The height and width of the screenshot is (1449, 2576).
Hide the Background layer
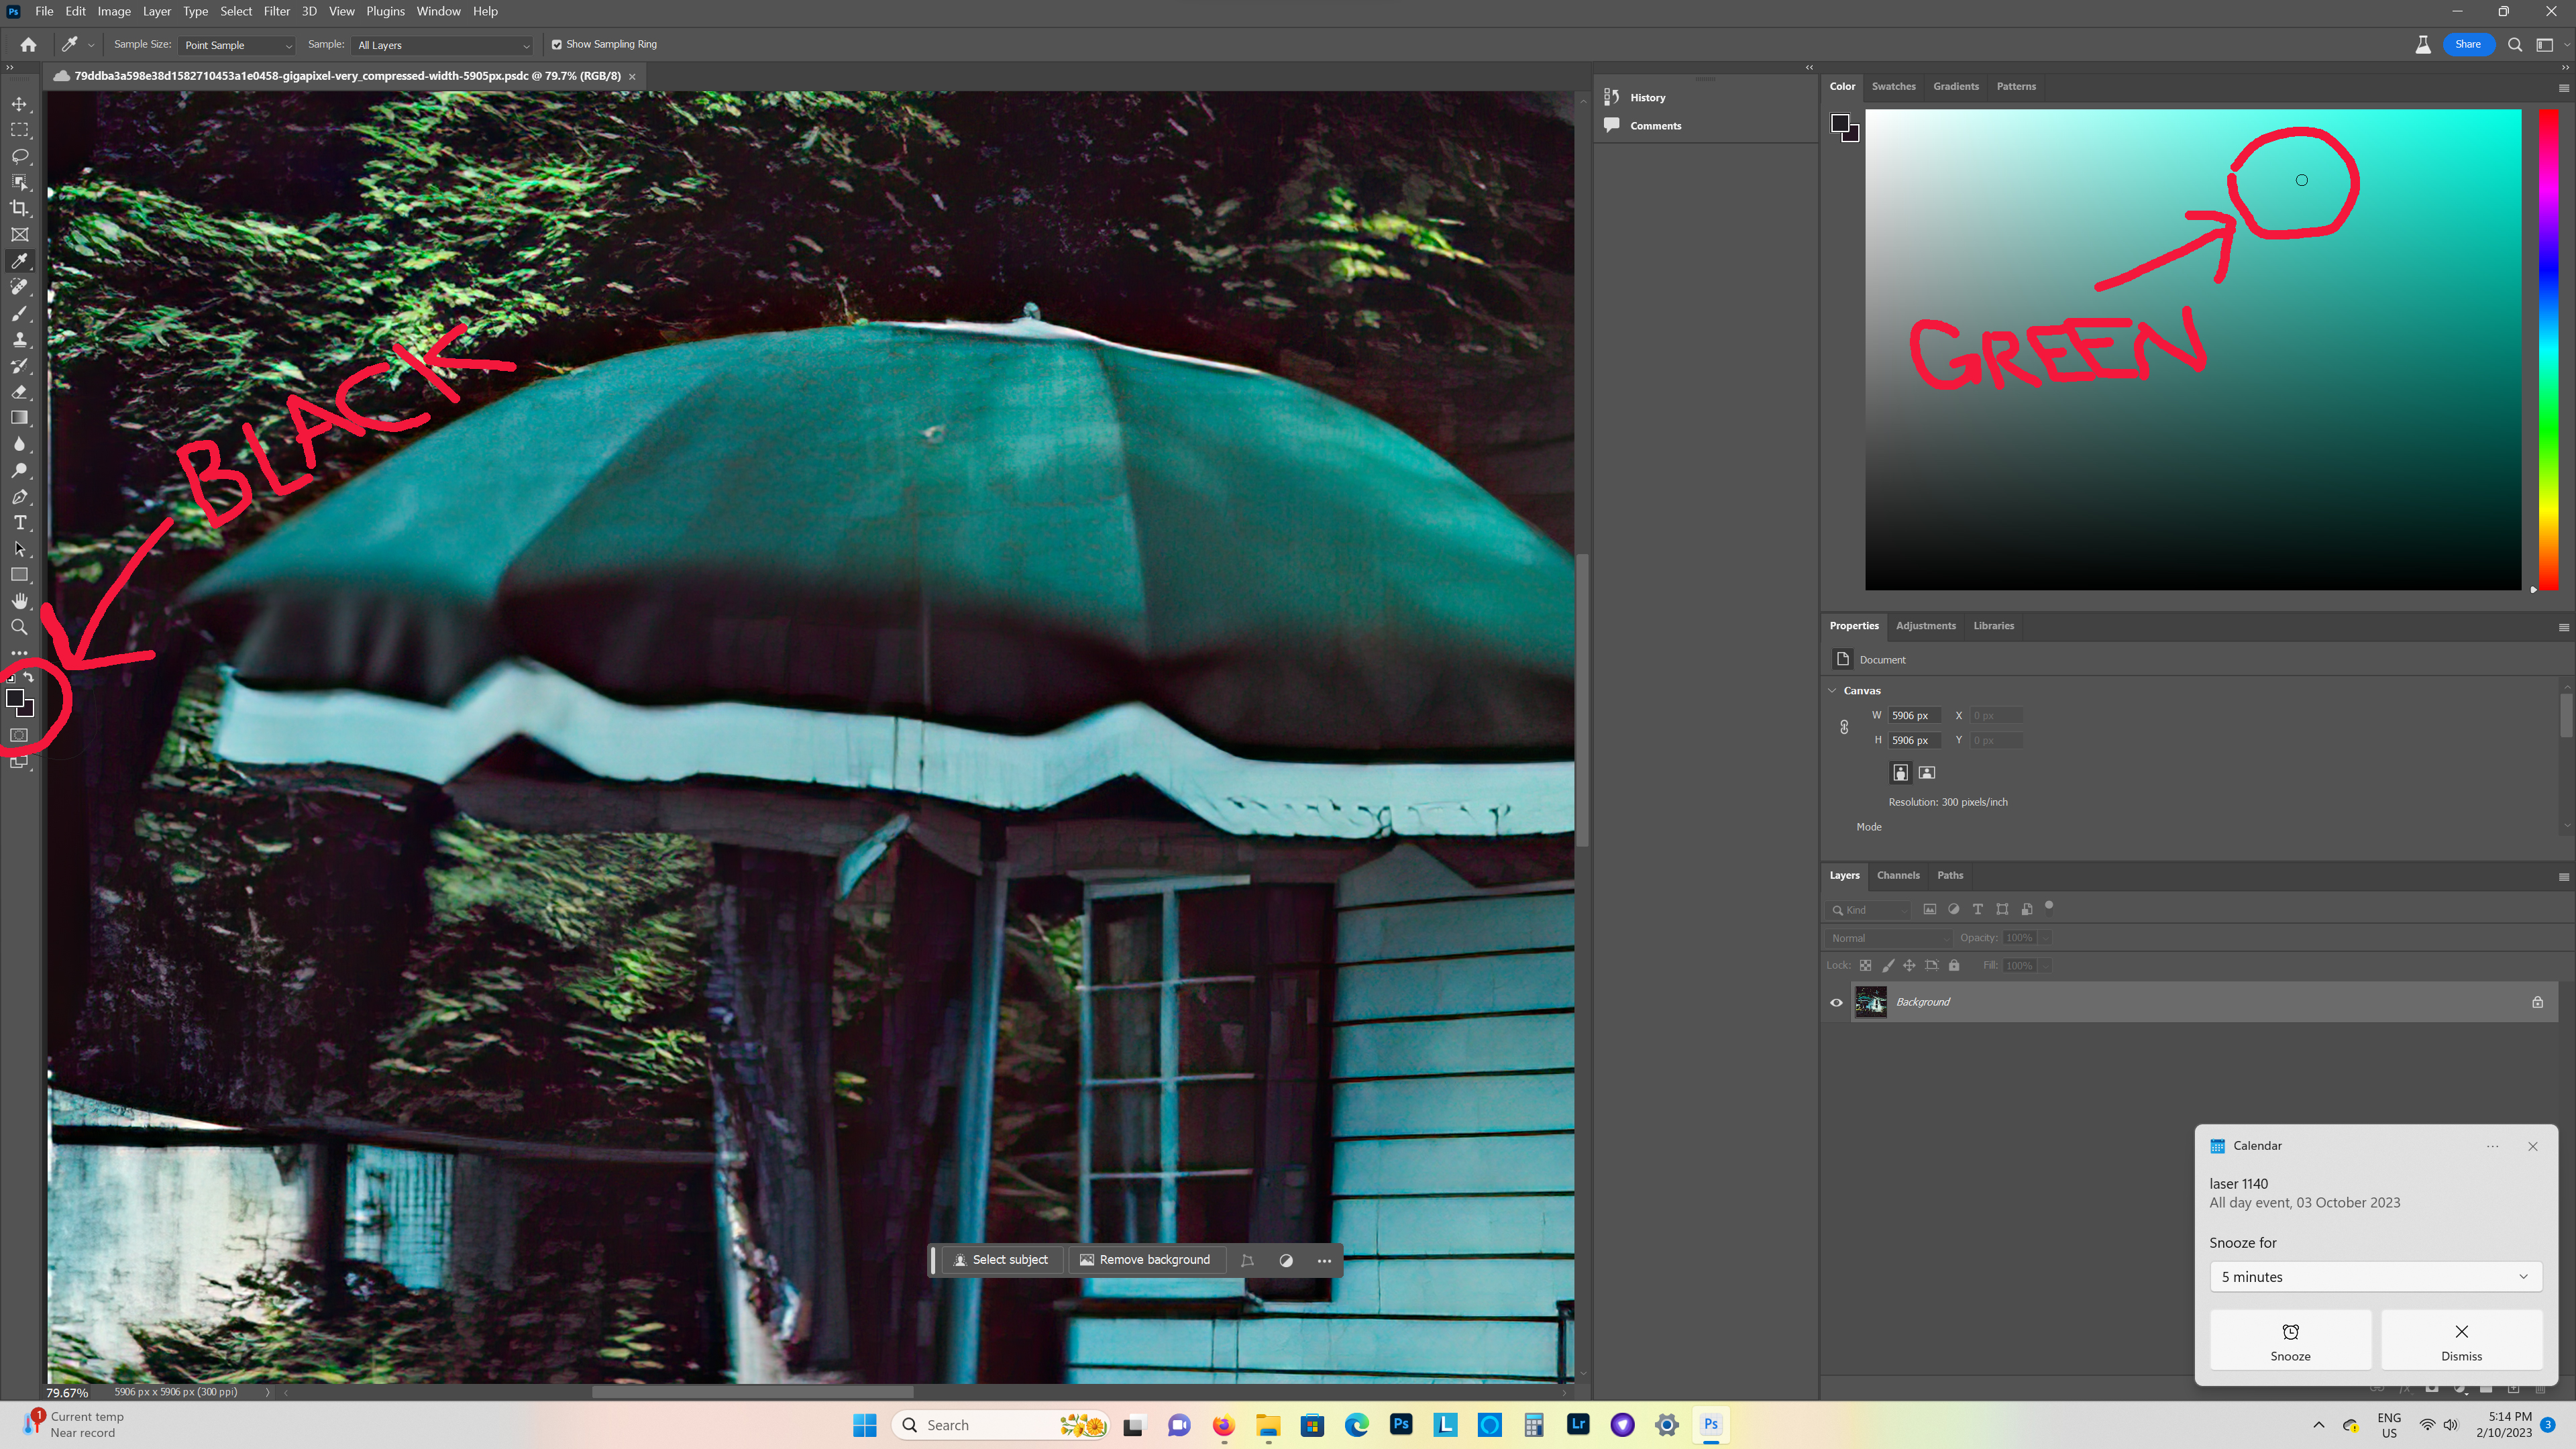point(1837,1002)
